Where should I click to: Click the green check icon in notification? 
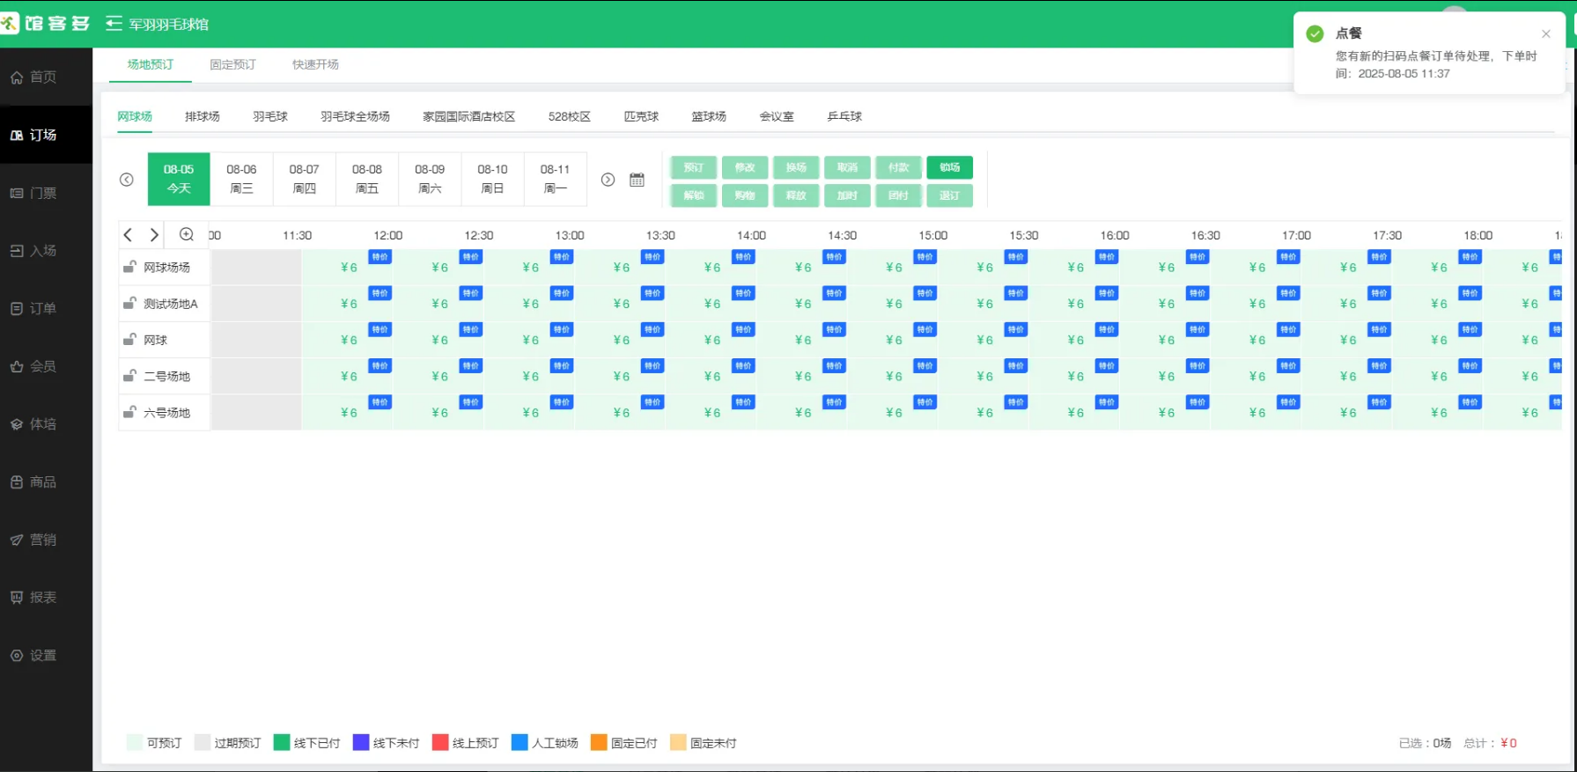click(1315, 33)
